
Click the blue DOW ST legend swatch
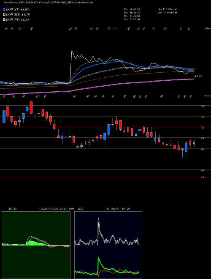[4, 9]
